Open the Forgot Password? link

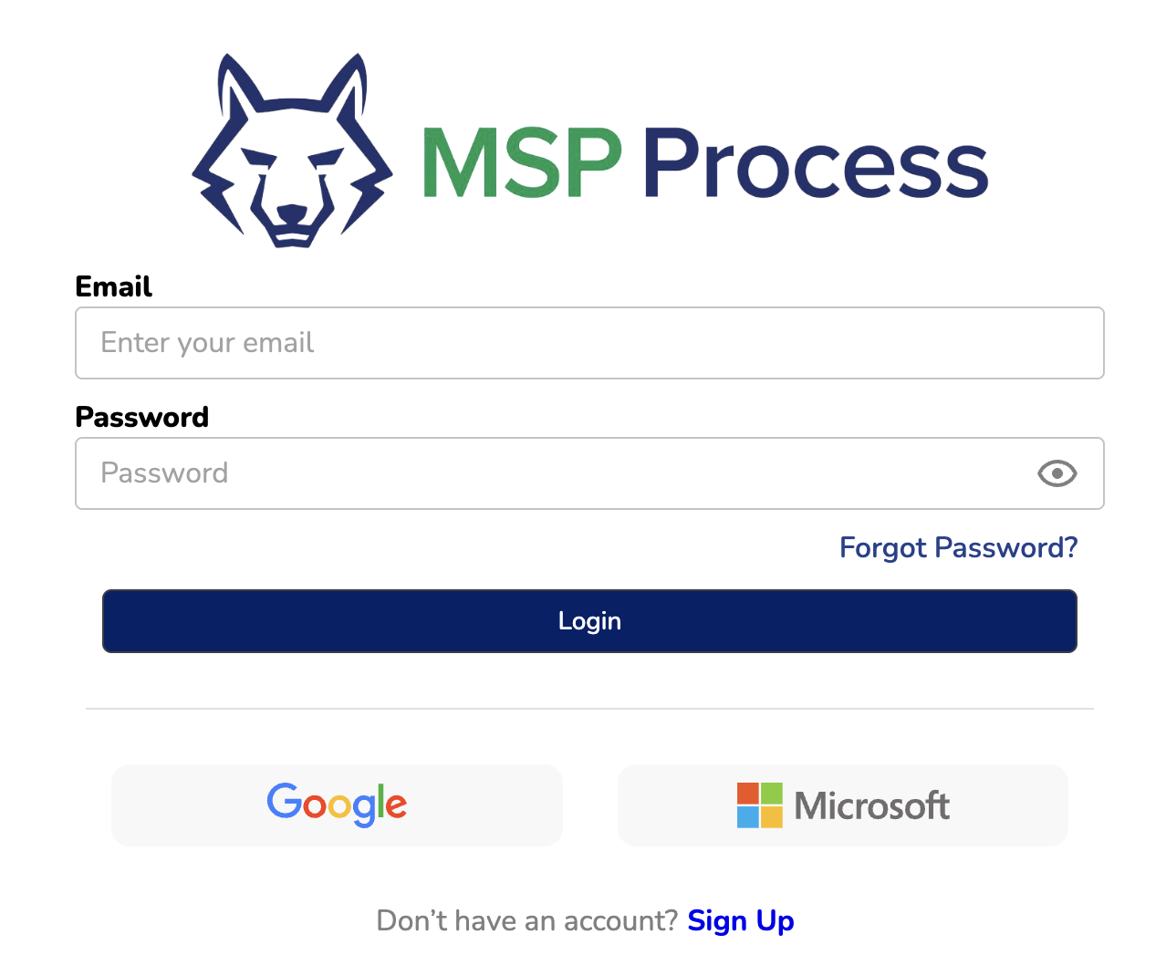click(x=958, y=547)
